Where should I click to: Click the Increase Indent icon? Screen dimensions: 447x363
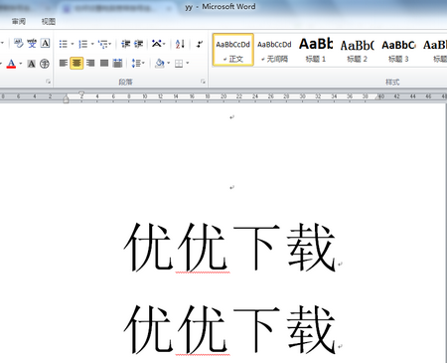point(138,44)
